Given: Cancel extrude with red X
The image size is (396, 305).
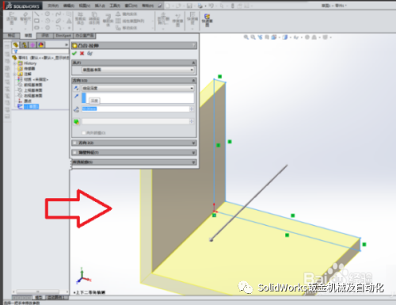Looking at the screenshot, I should tap(82, 53).
